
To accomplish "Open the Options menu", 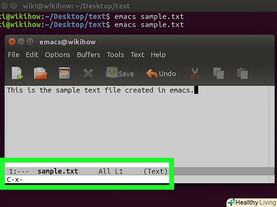I will (57, 55).
